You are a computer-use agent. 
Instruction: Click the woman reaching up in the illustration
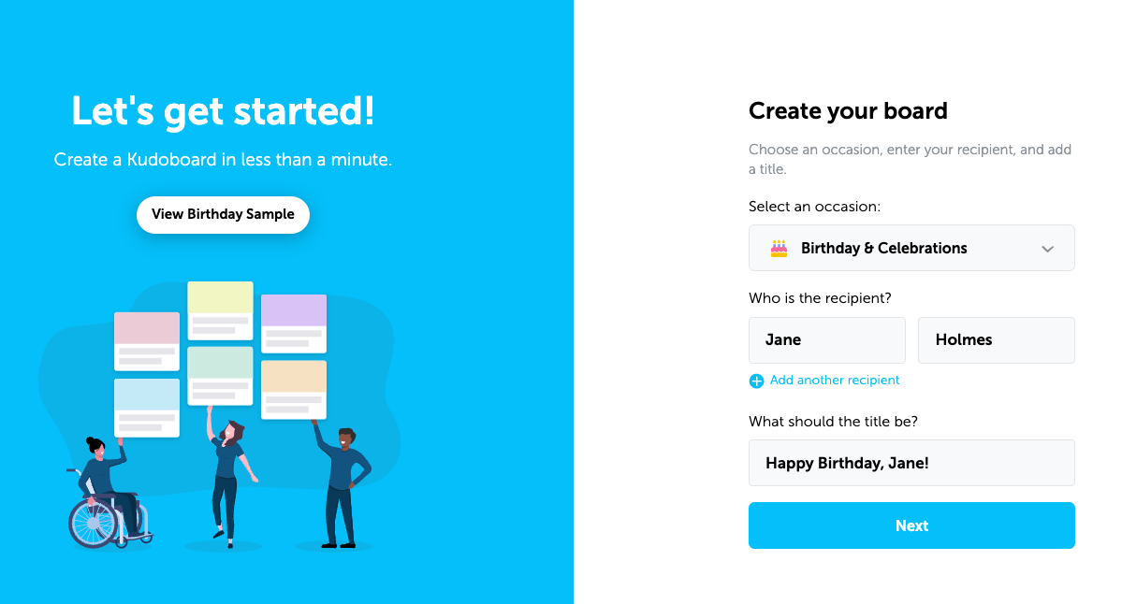pos(226,472)
